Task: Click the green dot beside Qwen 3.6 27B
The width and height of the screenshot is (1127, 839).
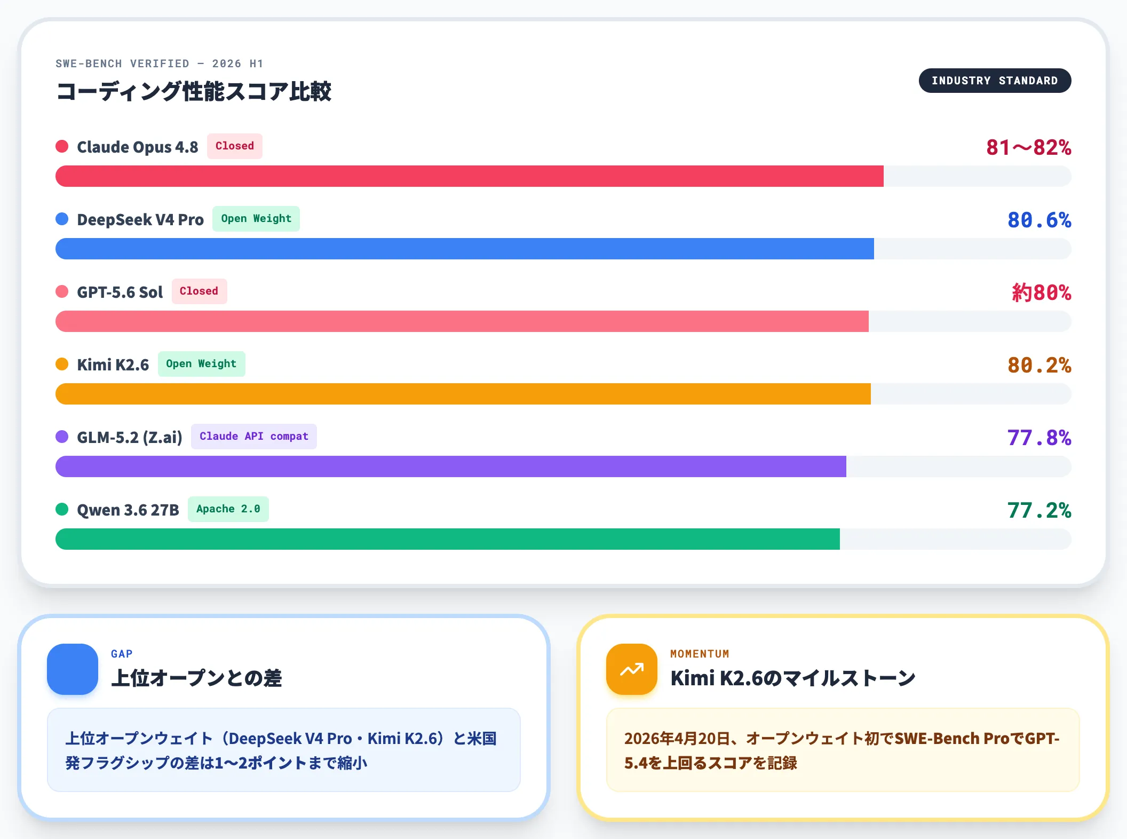Action: tap(62, 509)
